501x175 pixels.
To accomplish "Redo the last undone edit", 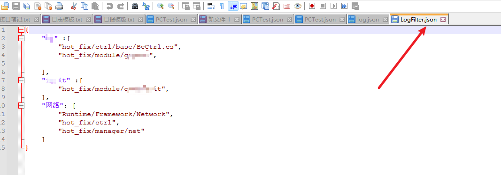I will click(x=121, y=6).
